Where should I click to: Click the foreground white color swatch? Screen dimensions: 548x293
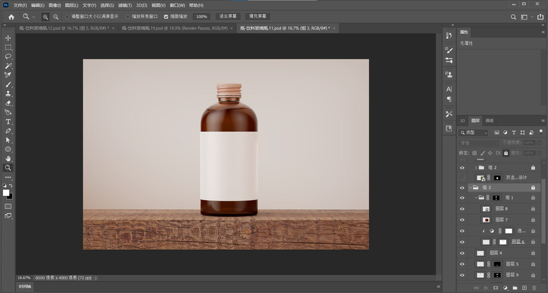pyautogui.click(x=6, y=193)
